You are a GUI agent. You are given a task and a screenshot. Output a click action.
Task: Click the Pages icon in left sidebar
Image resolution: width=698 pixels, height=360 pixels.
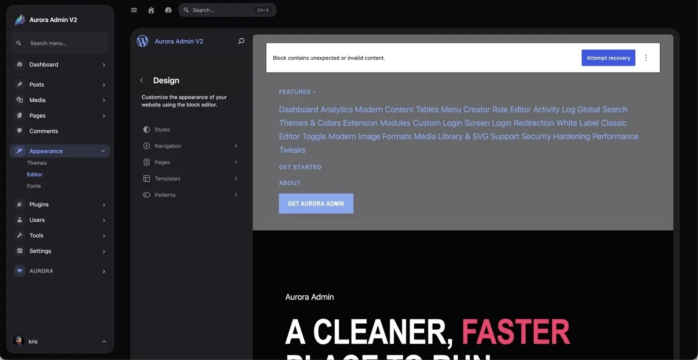20,115
